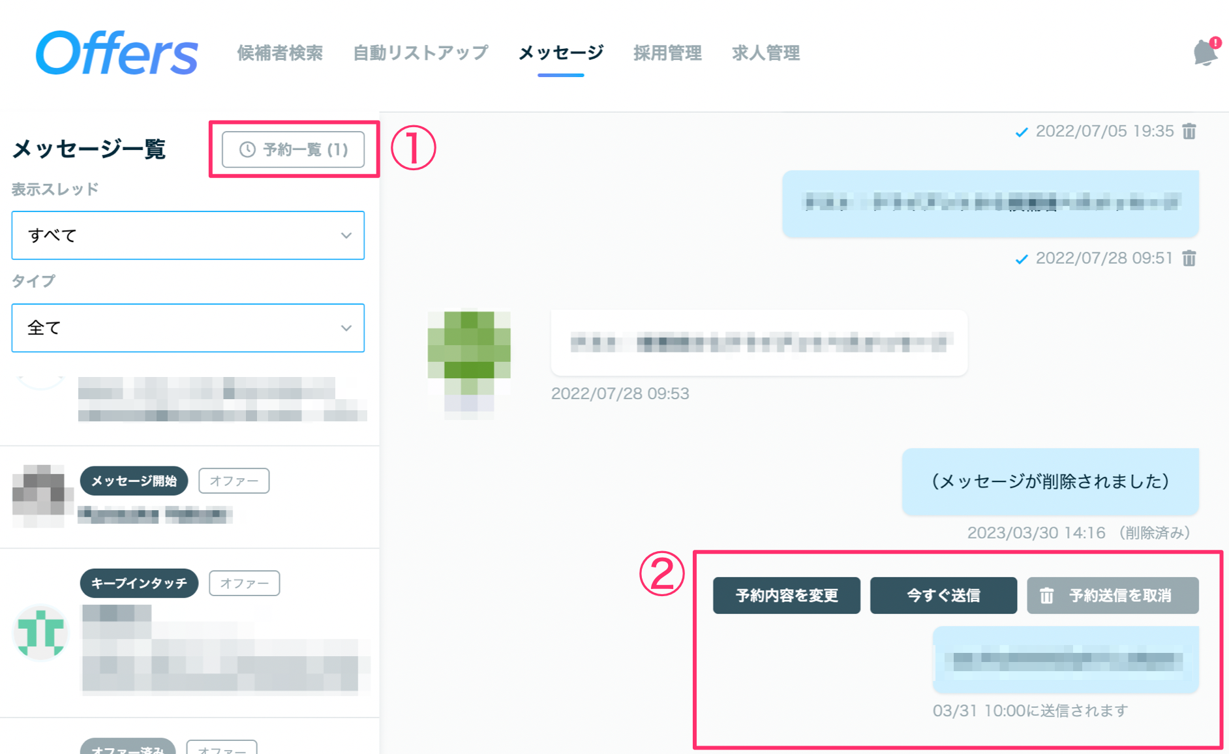1229x754 pixels.
Task: Open thread labeled キープインタッチ
Action: pyautogui.click(x=189, y=633)
